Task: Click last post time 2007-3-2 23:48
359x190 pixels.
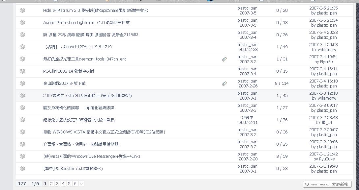Action: point(323,117)
